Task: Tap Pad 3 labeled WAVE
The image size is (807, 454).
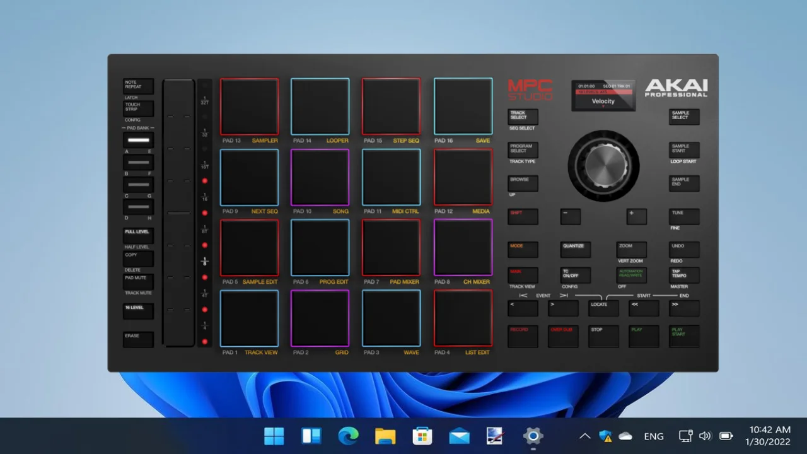Action: click(391, 318)
